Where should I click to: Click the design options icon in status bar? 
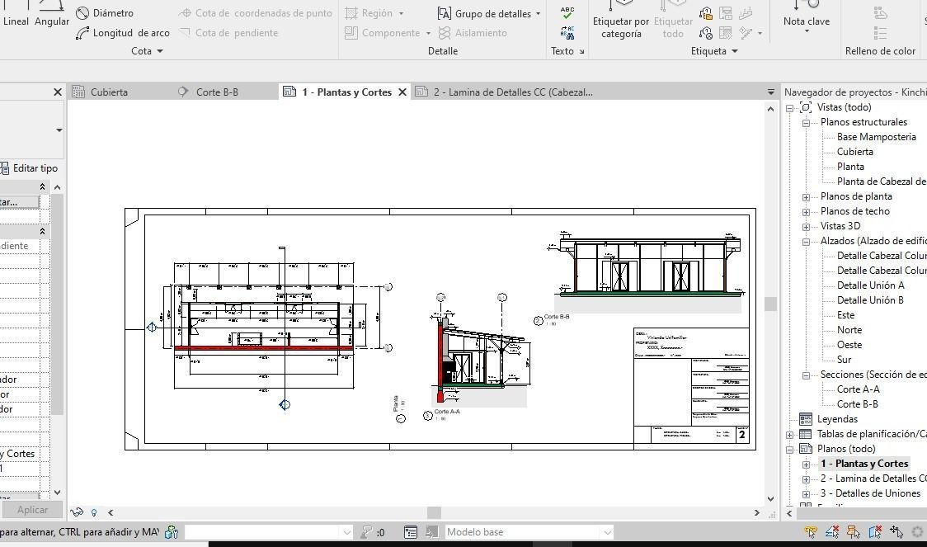pyautogui.click(x=410, y=532)
